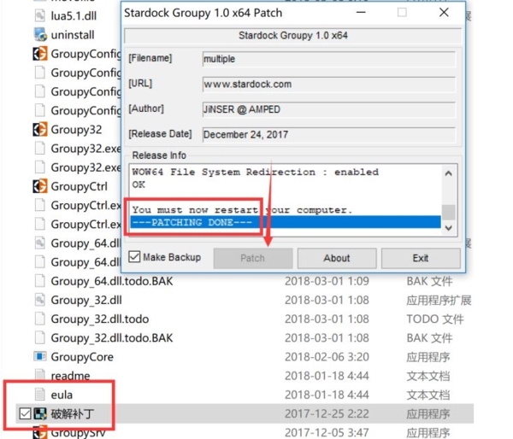Viewport: 513px width, 439px height.
Task: Select the Groupy_32.dll file name
Action: coord(86,300)
